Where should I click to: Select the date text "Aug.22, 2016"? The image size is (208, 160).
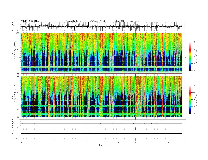(x=73, y=21)
